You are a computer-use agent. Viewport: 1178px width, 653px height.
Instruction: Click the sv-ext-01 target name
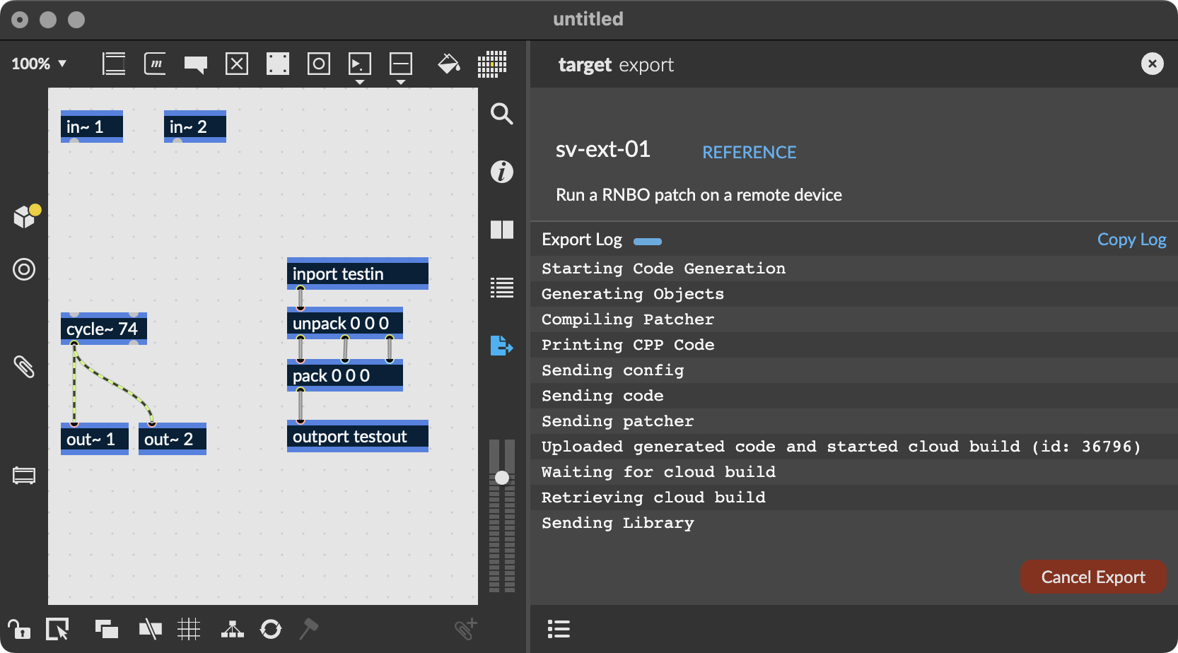(x=602, y=149)
